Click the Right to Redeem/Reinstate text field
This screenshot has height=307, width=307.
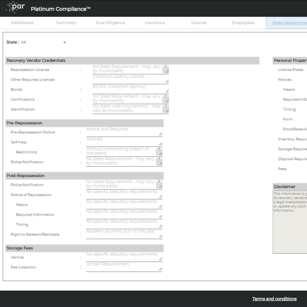pos(123,233)
